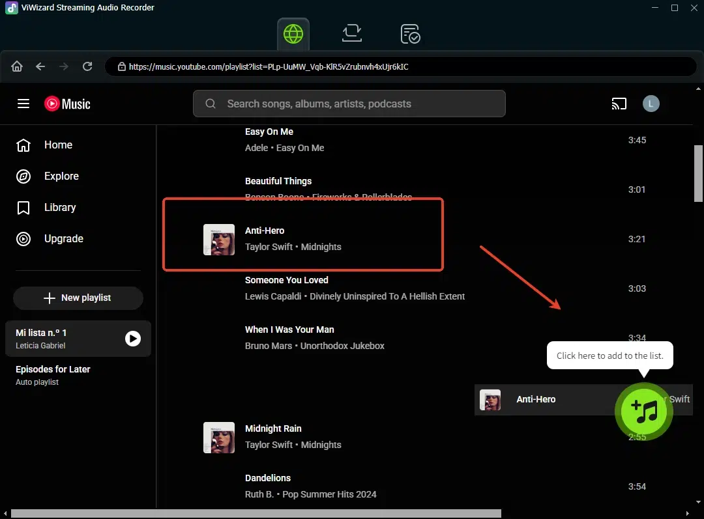Select When I Was Your Man title
This screenshot has height=519, width=704.
(x=289, y=330)
